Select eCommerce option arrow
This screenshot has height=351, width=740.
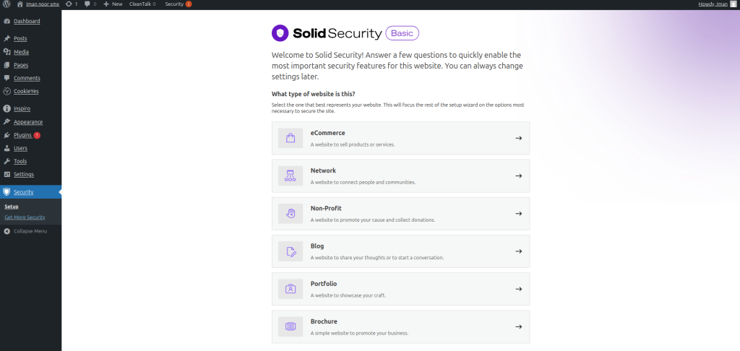519,138
